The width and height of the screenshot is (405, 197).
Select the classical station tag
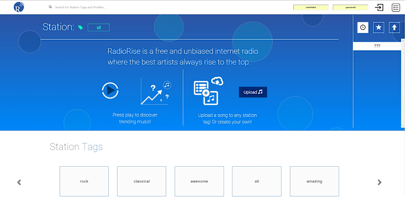click(142, 181)
